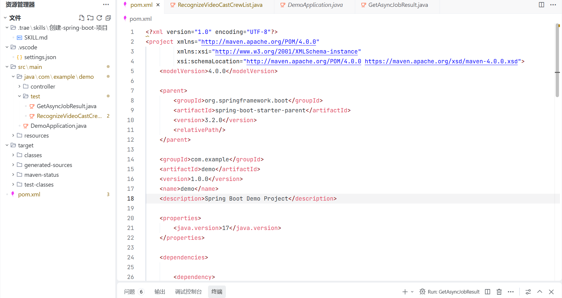Open the 调试控制台 debug console tab
This screenshot has width=562, height=298.
188,292
